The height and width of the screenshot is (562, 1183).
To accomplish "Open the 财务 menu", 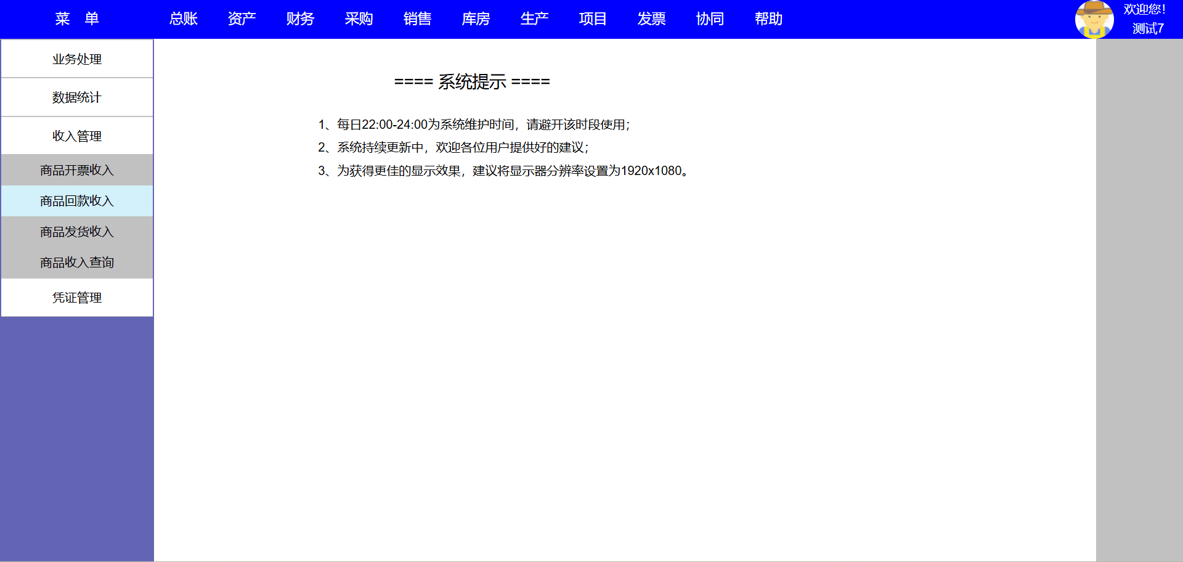I will click(300, 19).
